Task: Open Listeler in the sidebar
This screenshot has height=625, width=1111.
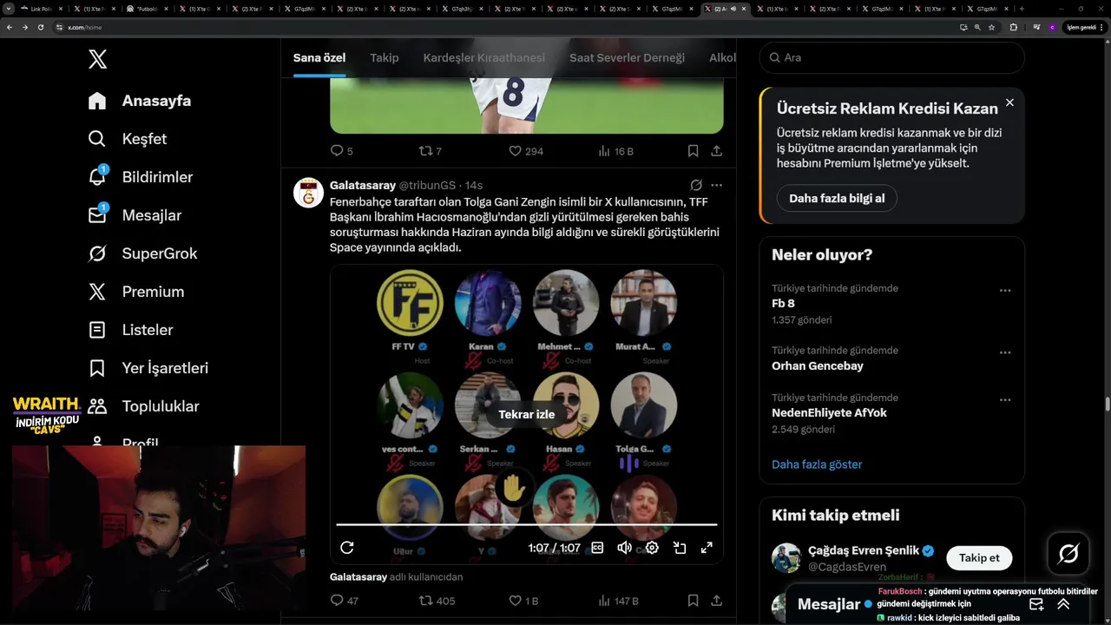Action: [x=130, y=330]
